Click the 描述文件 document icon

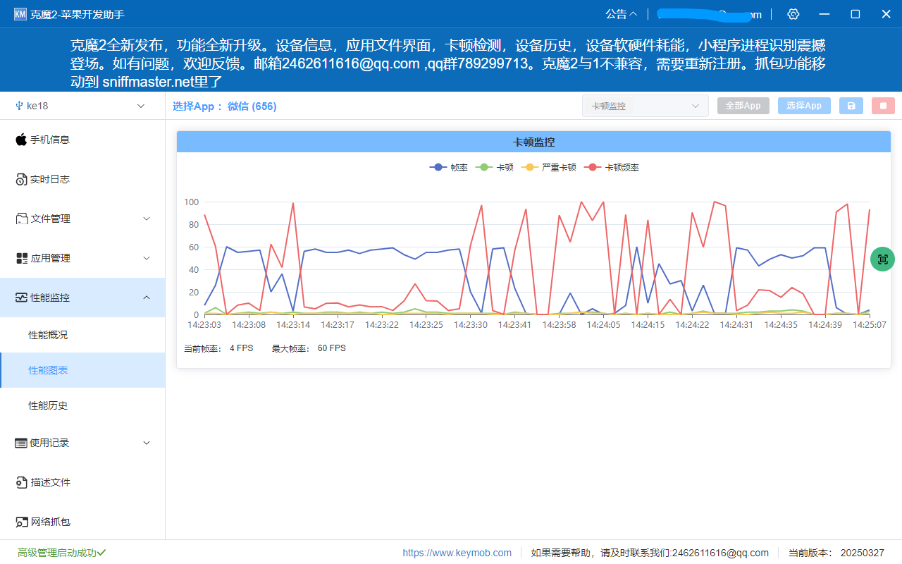[x=21, y=482]
